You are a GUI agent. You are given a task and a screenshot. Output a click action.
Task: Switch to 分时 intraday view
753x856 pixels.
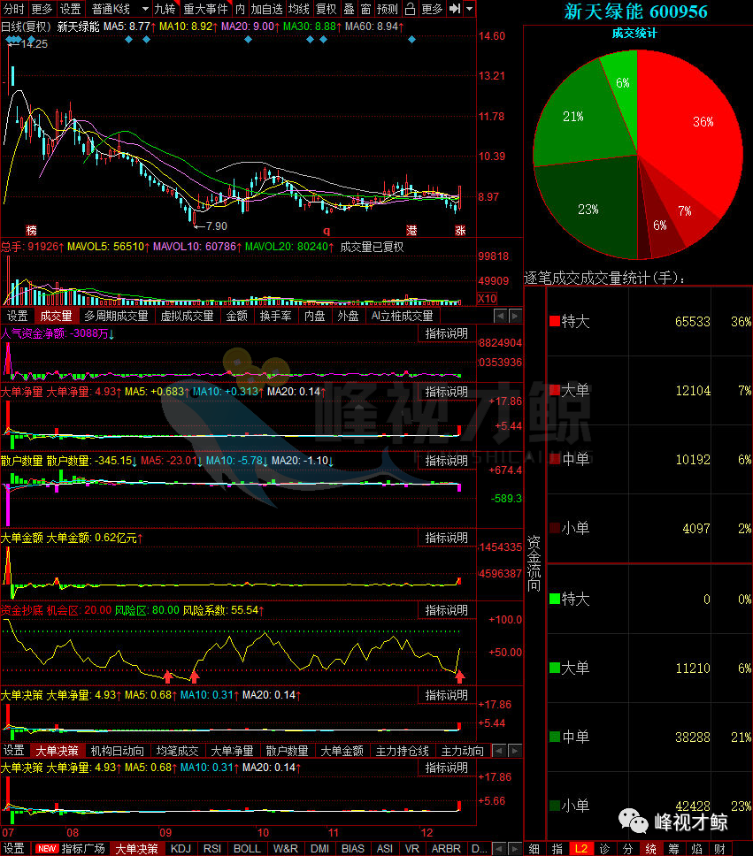pyautogui.click(x=14, y=9)
